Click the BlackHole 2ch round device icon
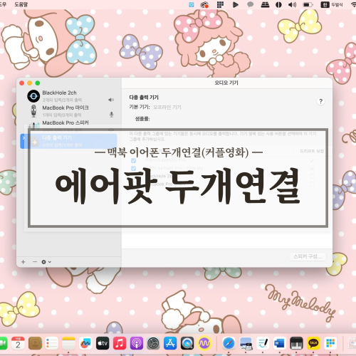Image resolution: width=356 pixels, height=356 pixels. coord(33,96)
